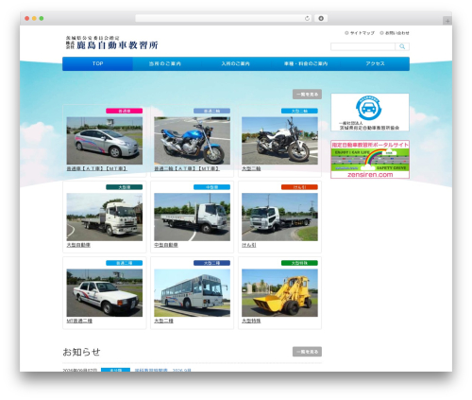
Task: Follow the 大型二種 link under the bus
Action: coord(163,321)
